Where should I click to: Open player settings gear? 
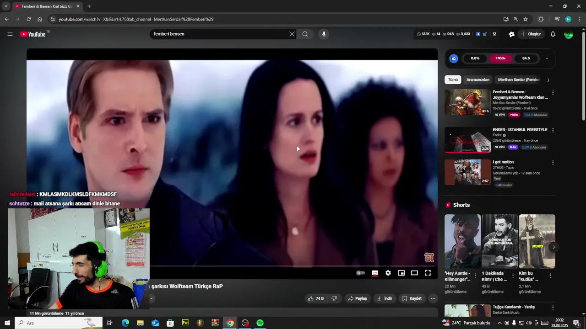(x=388, y=273)
